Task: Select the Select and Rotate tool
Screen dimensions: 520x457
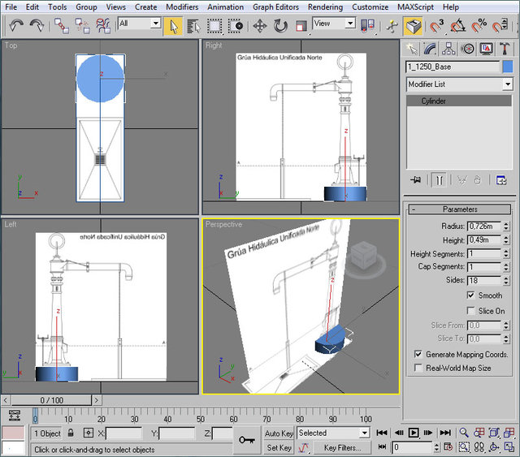Action: pyautogui.click(x=280, y=25)
